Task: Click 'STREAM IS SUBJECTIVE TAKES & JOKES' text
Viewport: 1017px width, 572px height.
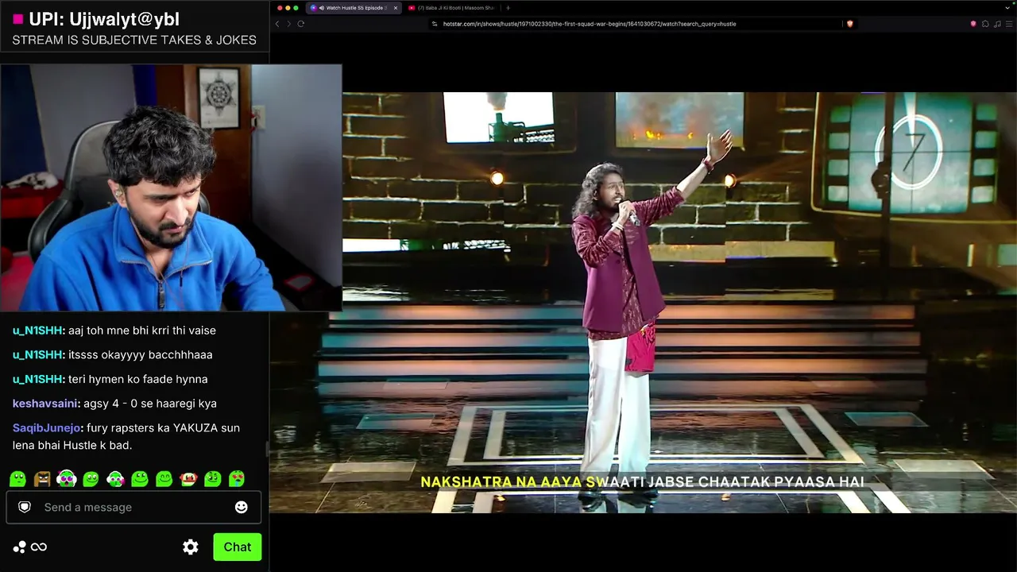Action: coord(134,40)
